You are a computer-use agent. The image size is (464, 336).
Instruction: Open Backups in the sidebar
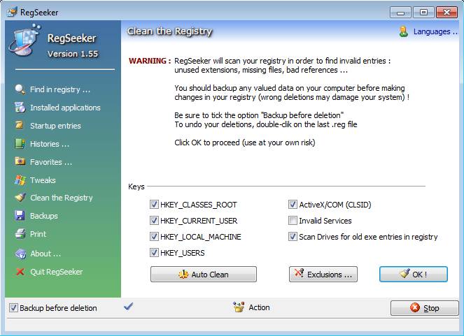pos(44,216)
